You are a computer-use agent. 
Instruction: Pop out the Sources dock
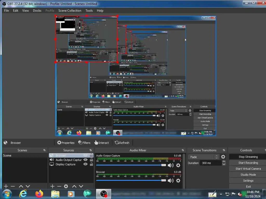(x=91, y=150)
